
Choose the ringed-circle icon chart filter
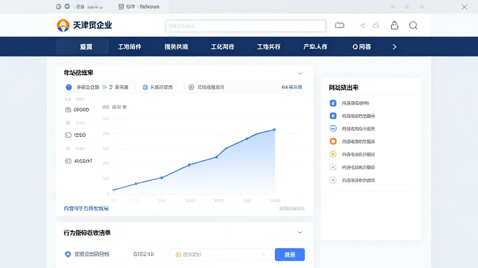click(191, 87)
